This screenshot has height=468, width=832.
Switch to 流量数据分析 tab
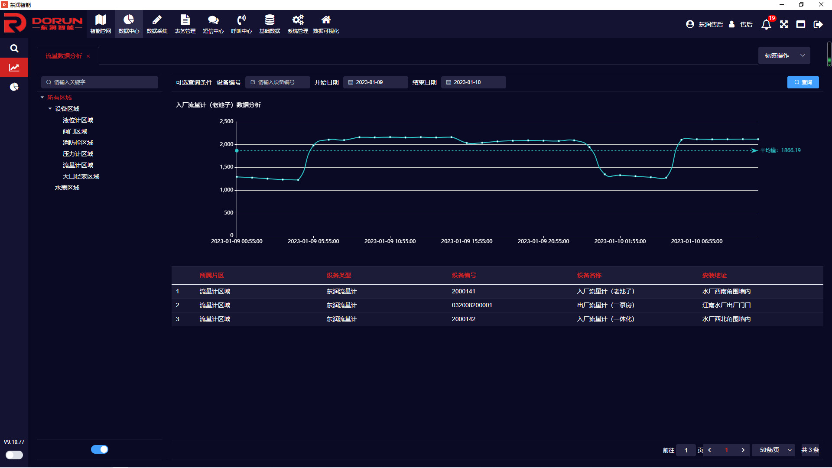[64, 56]
